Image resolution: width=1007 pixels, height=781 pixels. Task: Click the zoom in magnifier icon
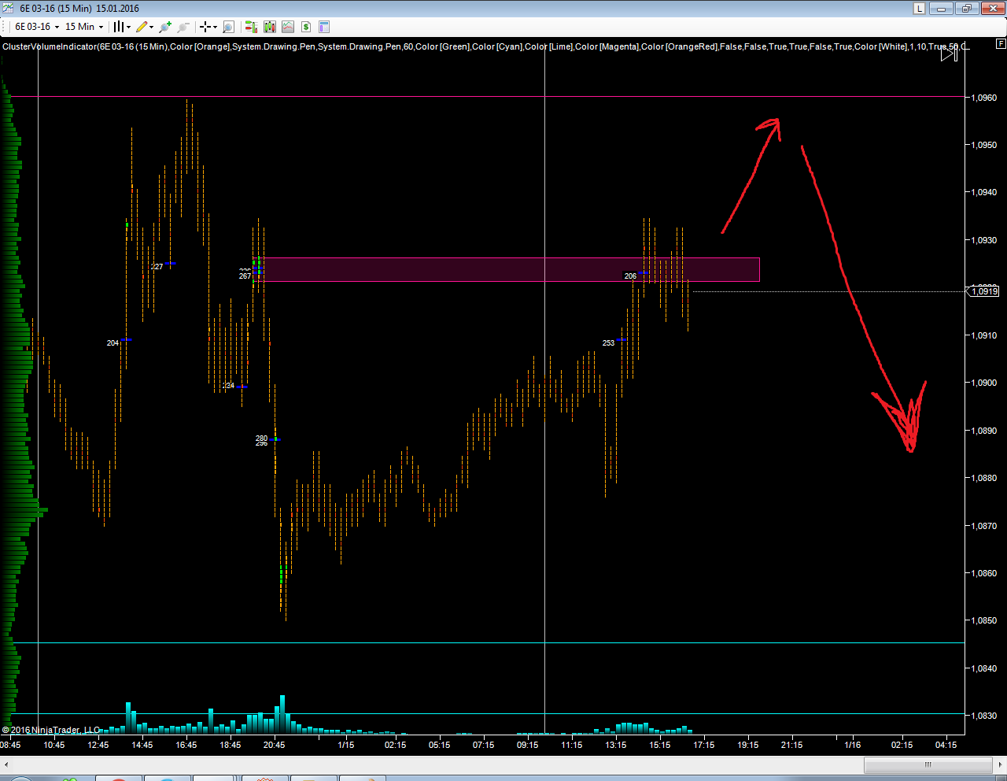(165, 27)
